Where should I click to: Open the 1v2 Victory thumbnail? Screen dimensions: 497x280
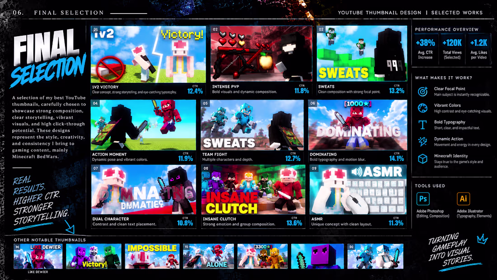click(148, 54)
